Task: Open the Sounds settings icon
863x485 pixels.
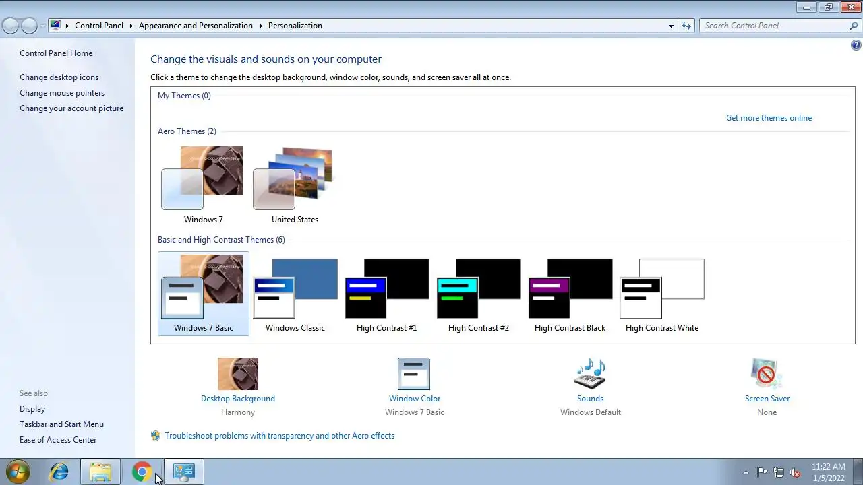Action: [590, 374]
